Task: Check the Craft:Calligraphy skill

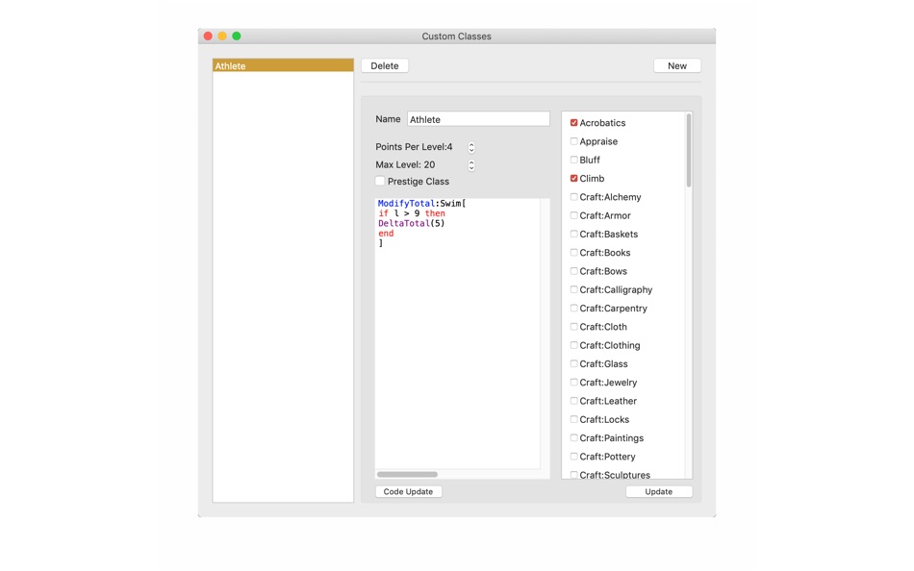Action: [573, 289]
